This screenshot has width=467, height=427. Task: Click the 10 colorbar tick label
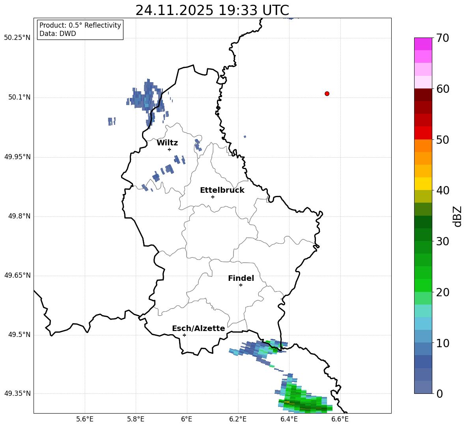coord(443,343)
